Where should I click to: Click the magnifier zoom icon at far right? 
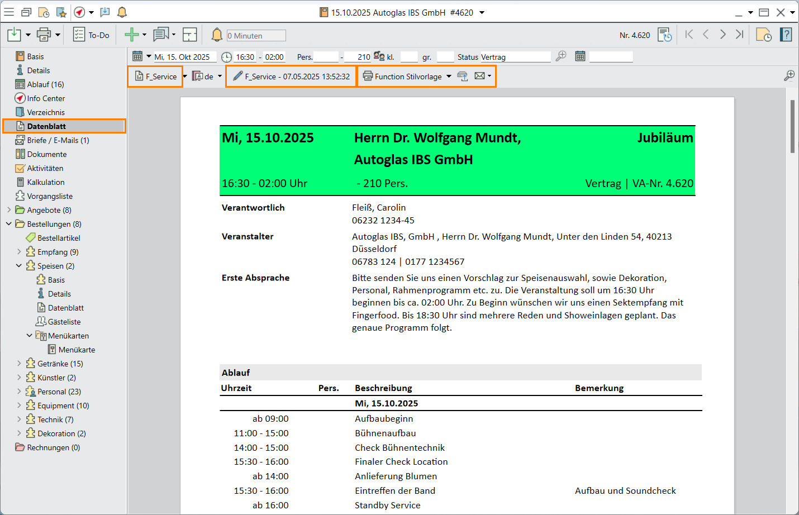point(789,76)
